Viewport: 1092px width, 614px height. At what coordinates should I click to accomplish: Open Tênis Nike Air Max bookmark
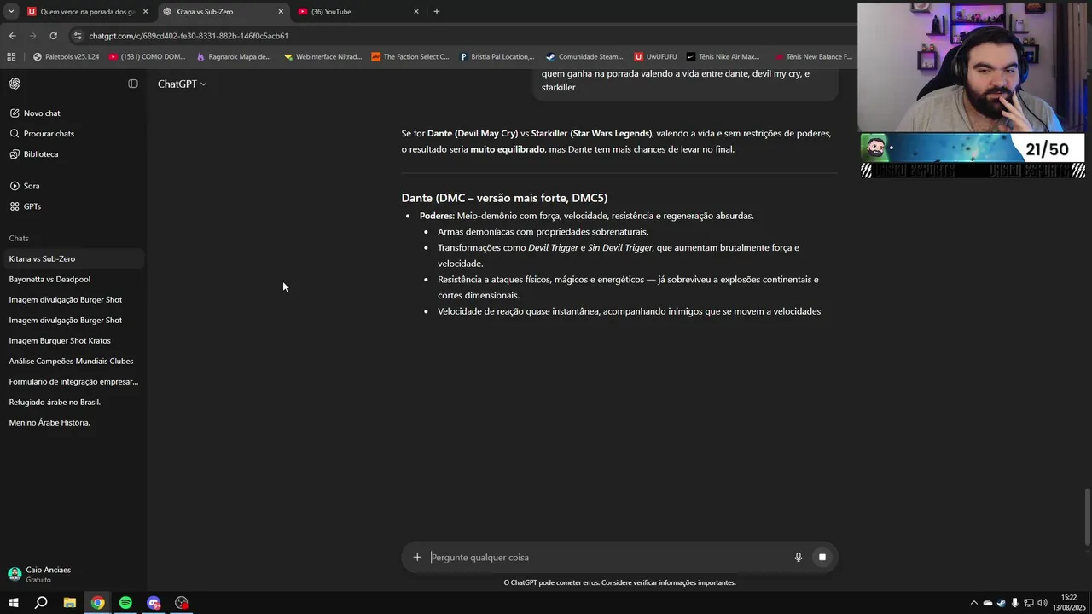coord(722,57)
